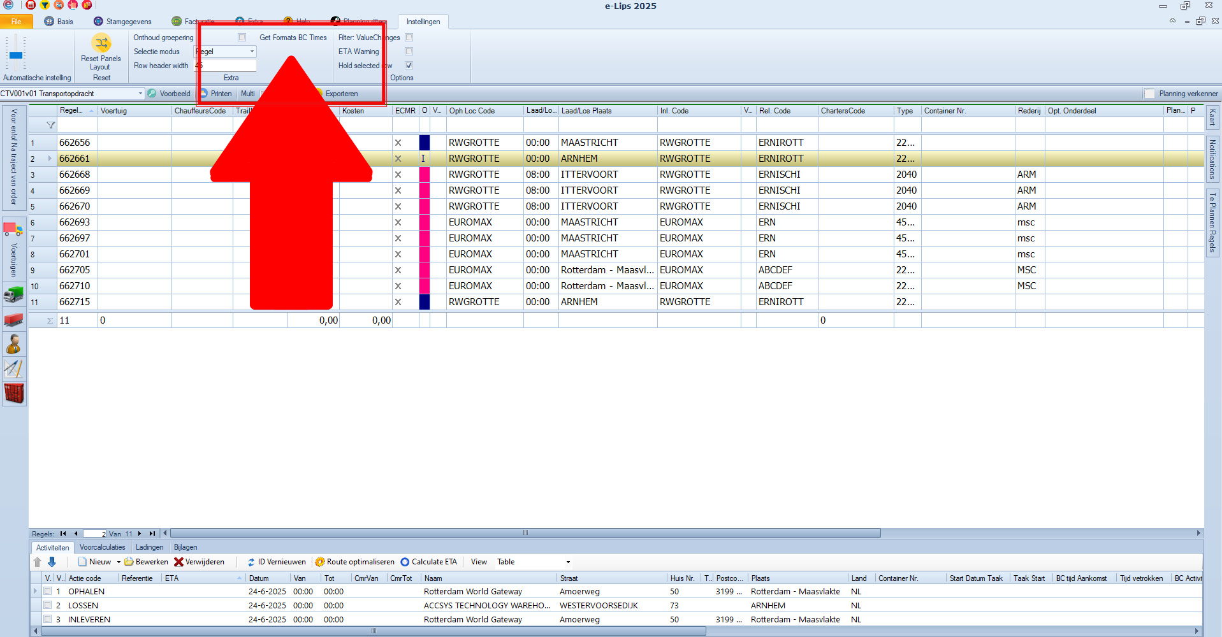The width and height of the screenshot is (1222, 637).
Task: Click the yellow filter quick-access icon
Action: click(45, 5)
